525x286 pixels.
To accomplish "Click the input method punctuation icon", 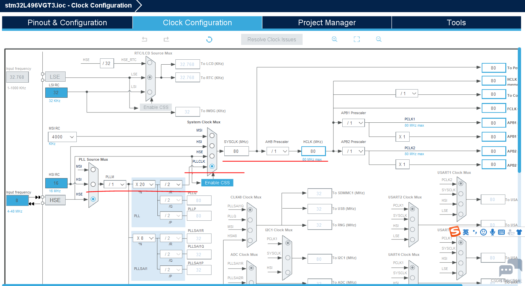I will click(x=475, y=232).
